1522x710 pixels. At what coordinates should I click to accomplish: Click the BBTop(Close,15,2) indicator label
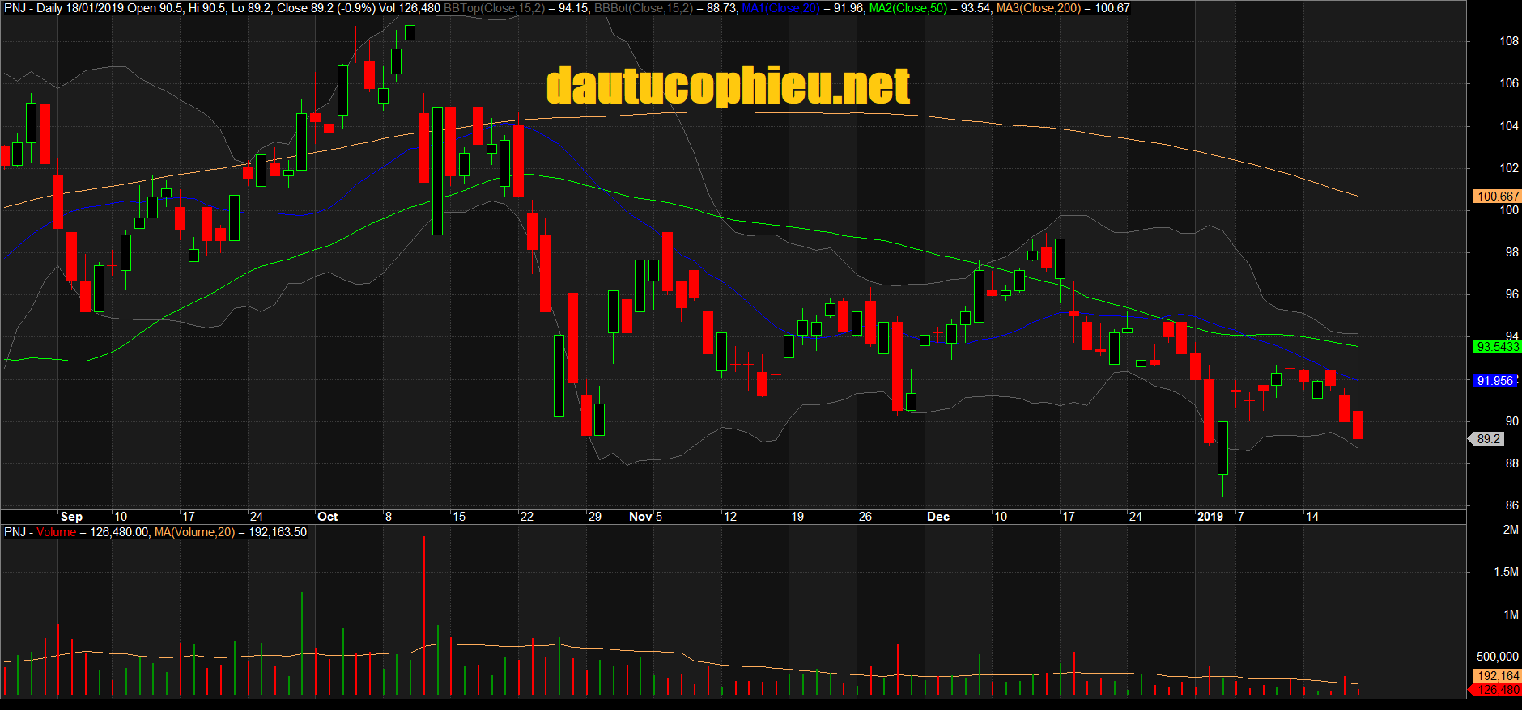click(x=494, y=8)
